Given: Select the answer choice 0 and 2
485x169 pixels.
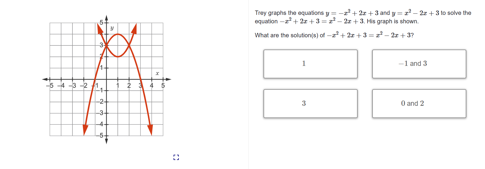Looking at the screenshot, I should coord(419,103).
